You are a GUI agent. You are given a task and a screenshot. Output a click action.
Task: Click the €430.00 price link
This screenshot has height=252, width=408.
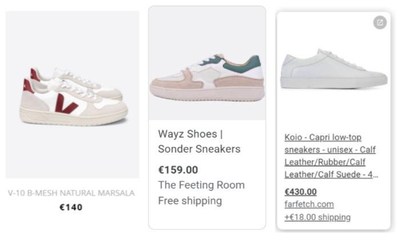pyautogui.click(x=301, y=192)
